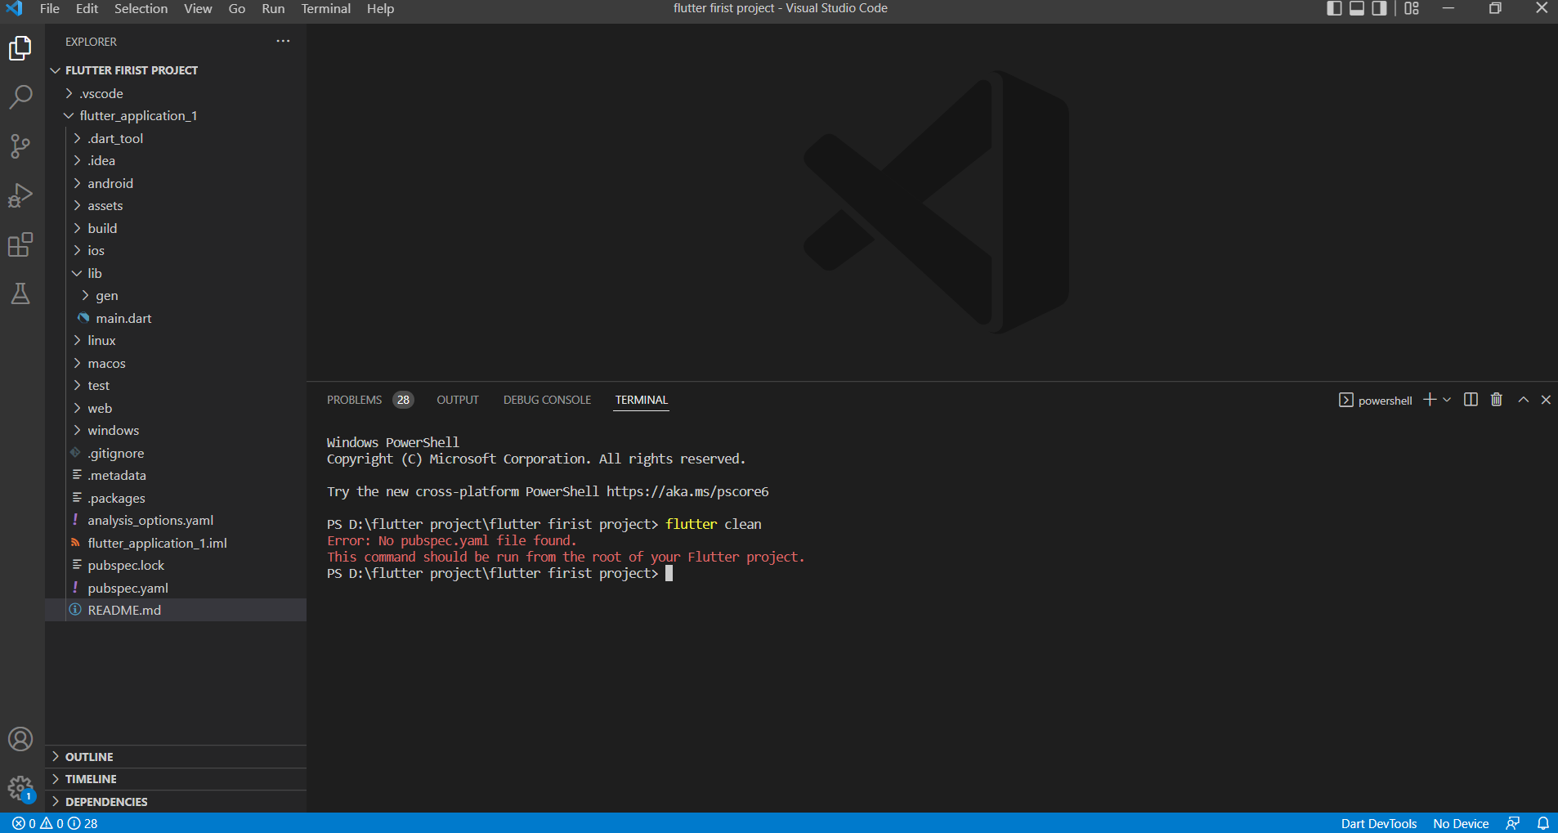Click the aka.ms/pscore6 link in terminal

(687, 491)
